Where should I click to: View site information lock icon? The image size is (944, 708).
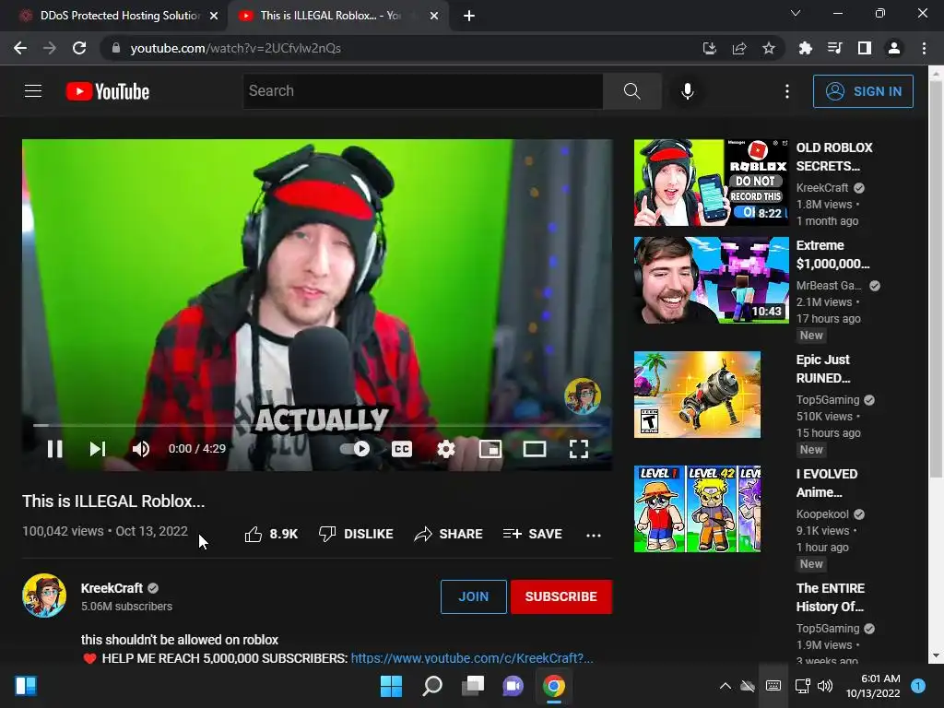point(116,48)
